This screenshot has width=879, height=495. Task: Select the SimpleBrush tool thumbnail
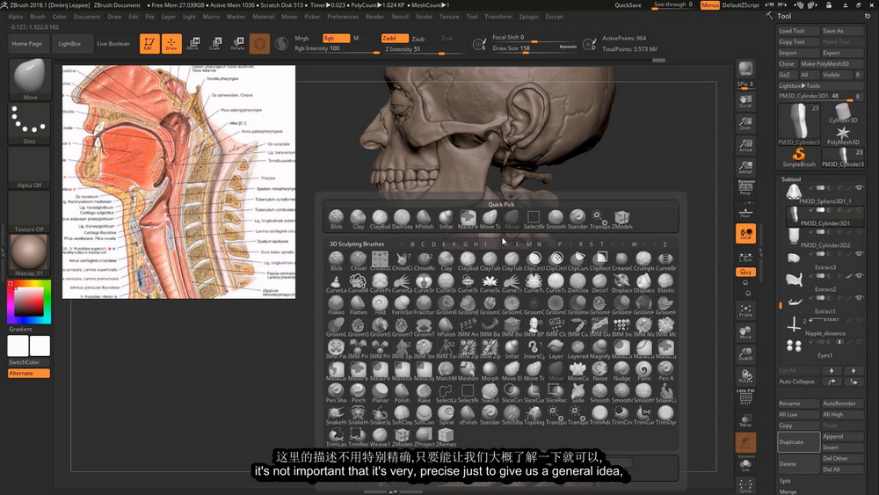click(x=798, y=157)
